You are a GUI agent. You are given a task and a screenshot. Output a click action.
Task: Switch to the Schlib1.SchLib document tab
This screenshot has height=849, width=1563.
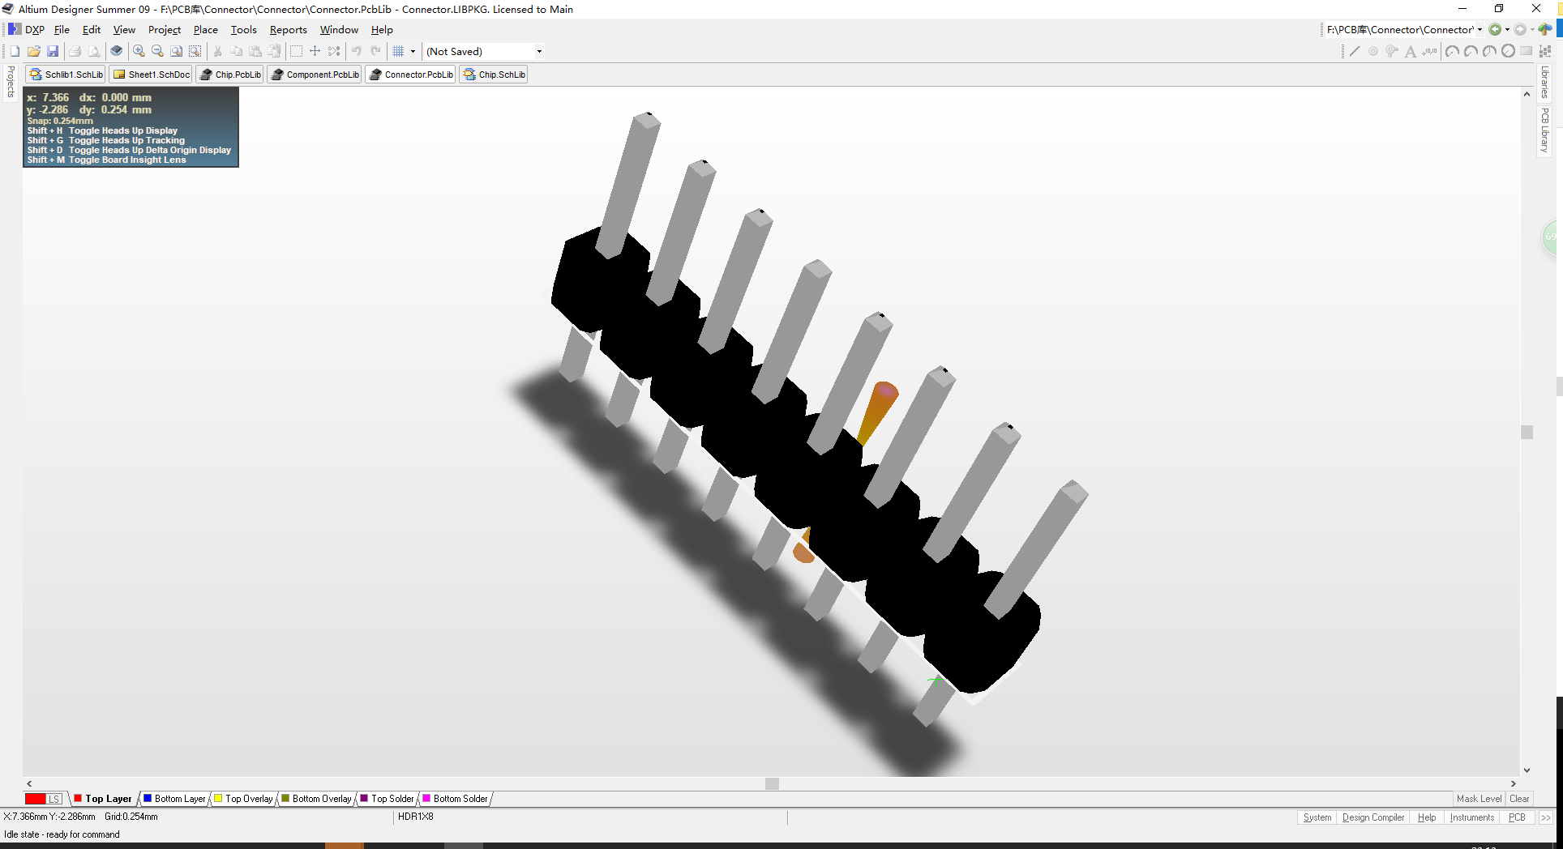(x=66, y=75)
